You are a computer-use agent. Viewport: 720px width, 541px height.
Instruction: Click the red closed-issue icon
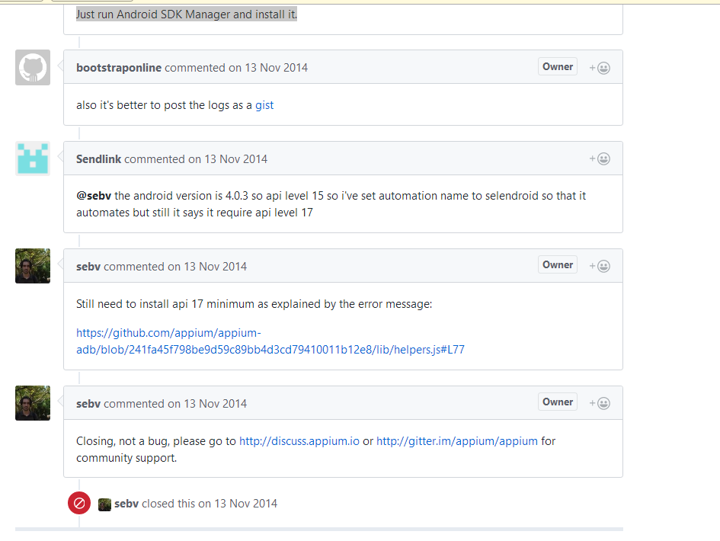click(x=79, y=503)
